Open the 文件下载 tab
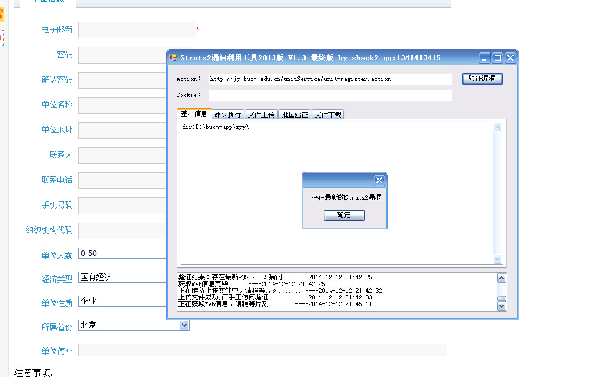The height and width of the screenshot is (377, 591). pyautogui.click(x=328, y=115)
